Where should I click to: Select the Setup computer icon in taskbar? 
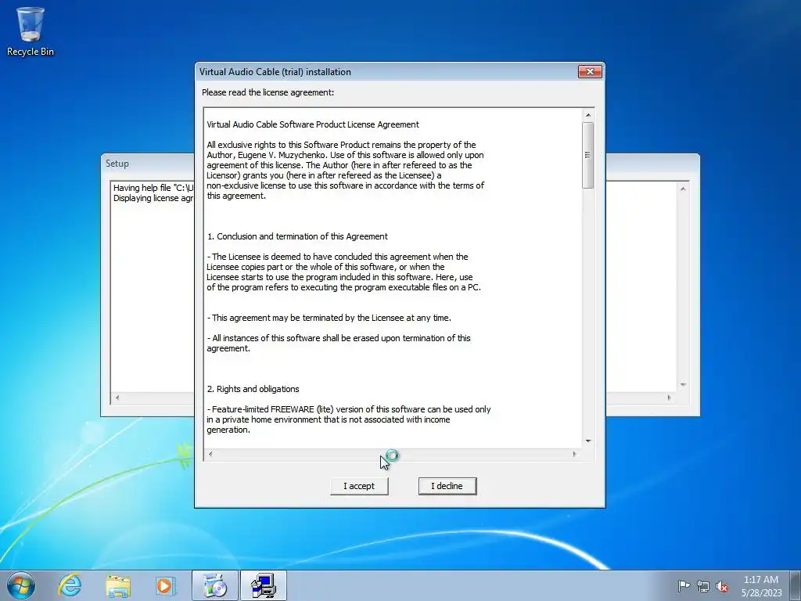264,585
